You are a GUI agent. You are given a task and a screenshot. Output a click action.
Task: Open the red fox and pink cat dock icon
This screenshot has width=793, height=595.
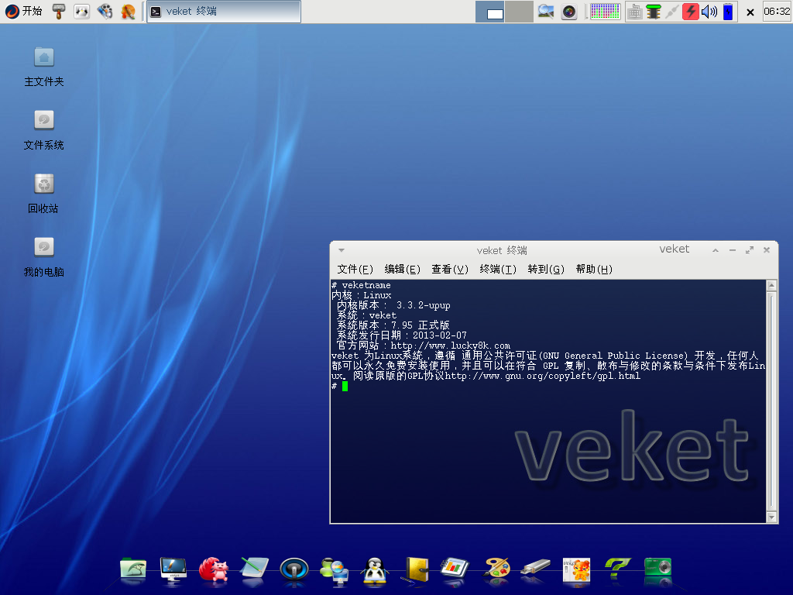214,569
